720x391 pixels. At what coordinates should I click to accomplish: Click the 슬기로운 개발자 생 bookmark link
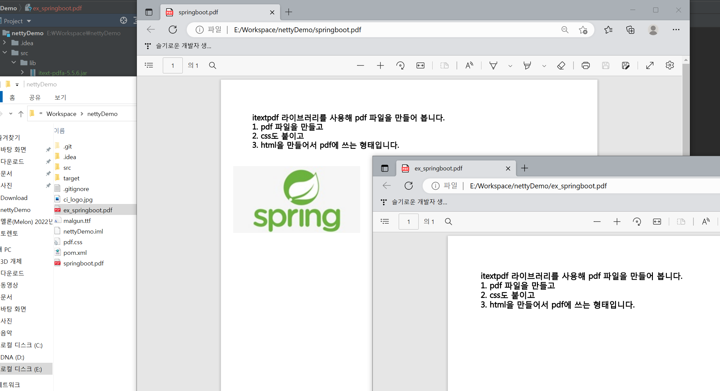(183, 46)
